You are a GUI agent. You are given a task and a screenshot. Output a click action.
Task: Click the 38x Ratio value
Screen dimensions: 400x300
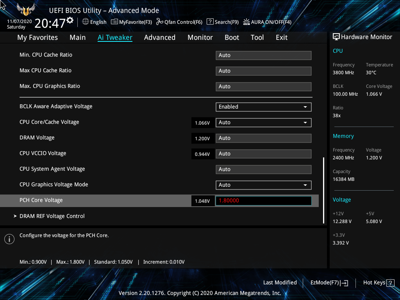pos(337,116)
